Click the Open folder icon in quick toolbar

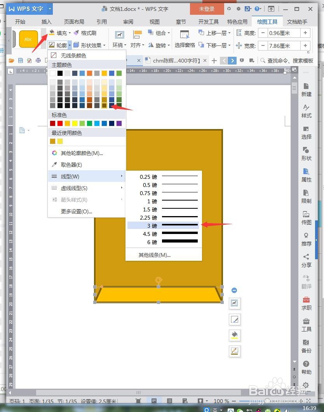coord(11,61)
